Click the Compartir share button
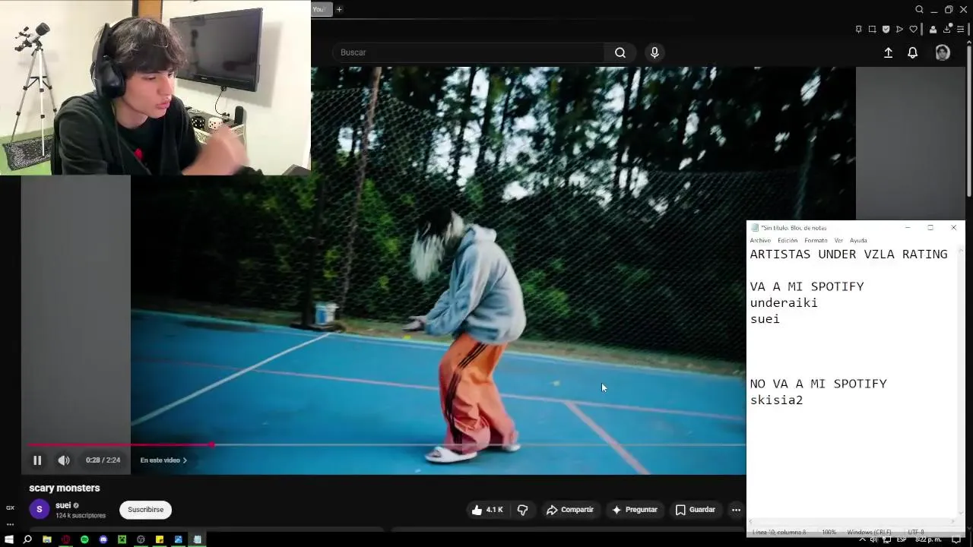The image size is (973, 547). [570, 510]
